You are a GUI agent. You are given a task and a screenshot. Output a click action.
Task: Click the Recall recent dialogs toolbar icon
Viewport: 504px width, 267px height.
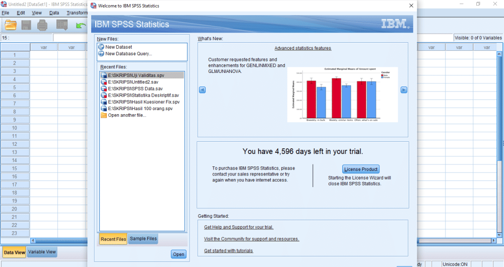[x=62, y=25]
